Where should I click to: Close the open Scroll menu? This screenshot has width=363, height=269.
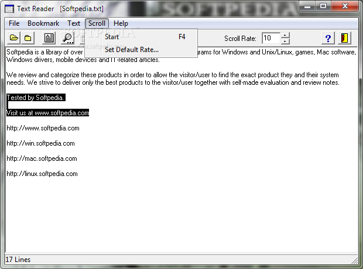(97, 23)
